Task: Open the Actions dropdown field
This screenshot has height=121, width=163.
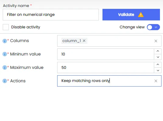Action: [109, 81]
